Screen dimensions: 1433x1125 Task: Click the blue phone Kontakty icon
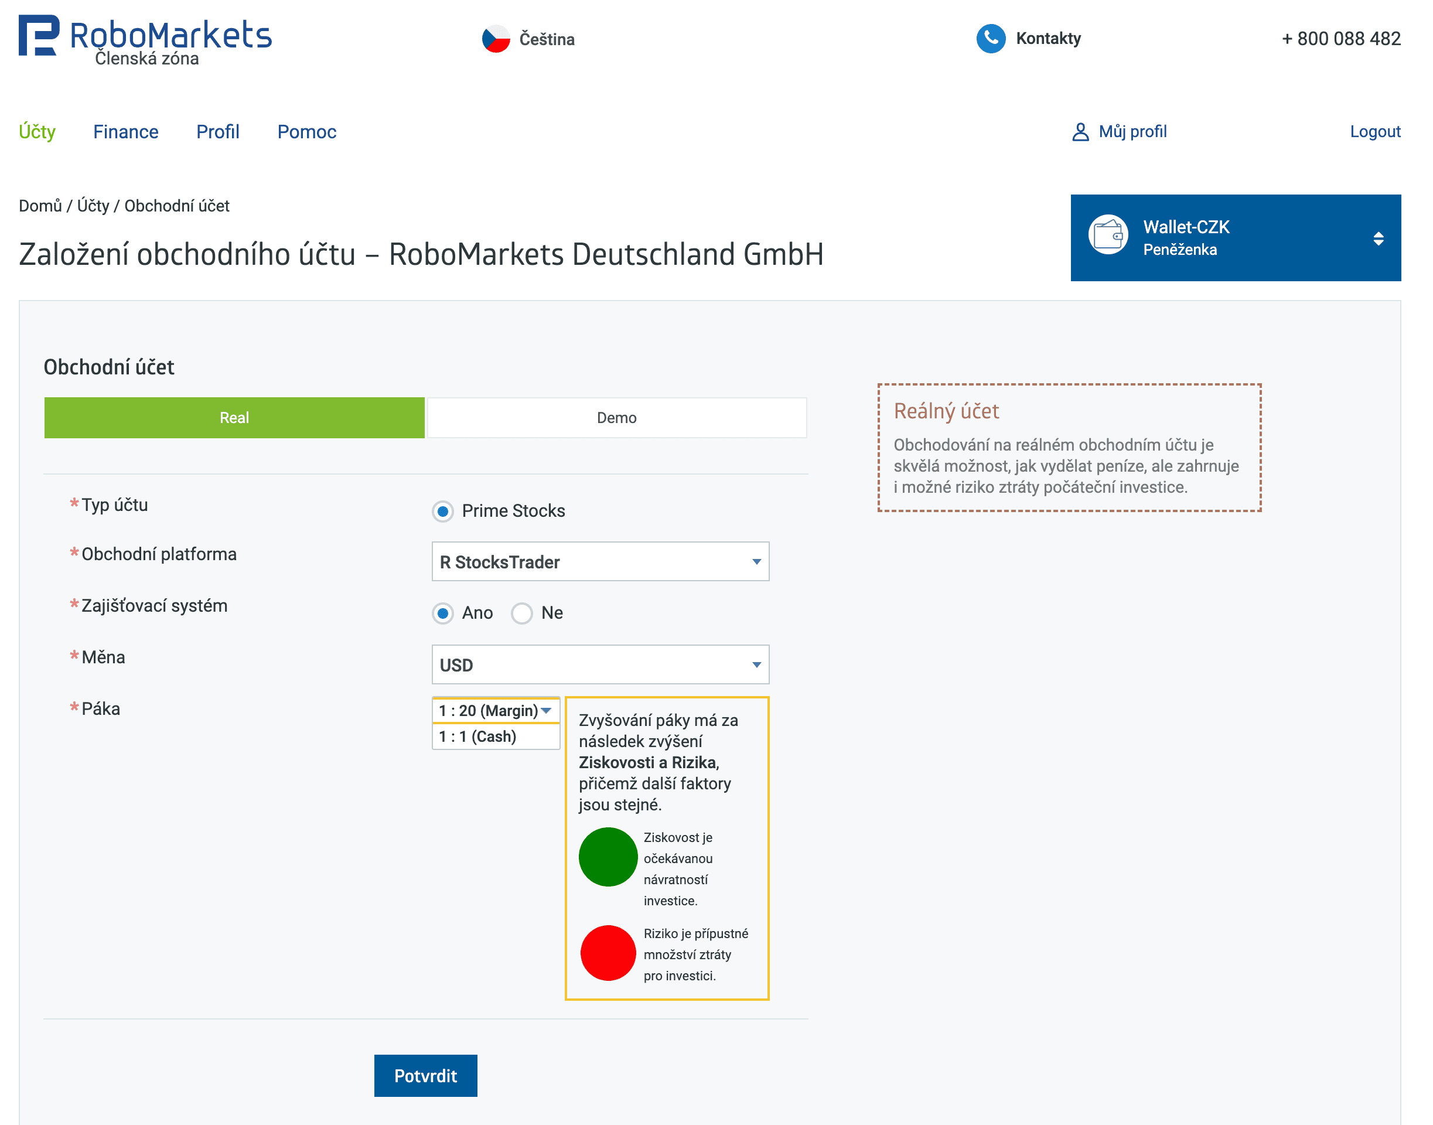[991, 38]
